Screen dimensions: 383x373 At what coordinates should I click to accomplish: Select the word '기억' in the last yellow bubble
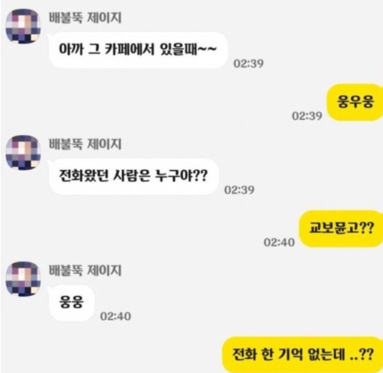click(291, 354)
